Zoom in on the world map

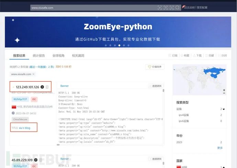coord(224,91)
